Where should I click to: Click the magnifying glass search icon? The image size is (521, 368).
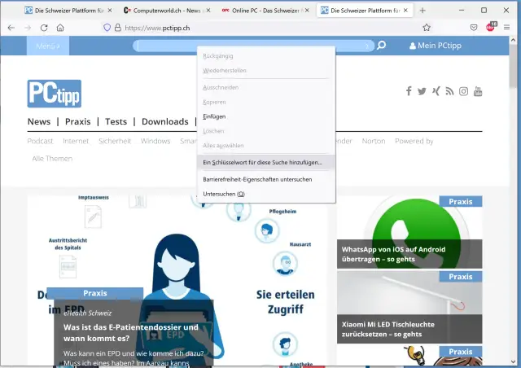tap(381, 46)
